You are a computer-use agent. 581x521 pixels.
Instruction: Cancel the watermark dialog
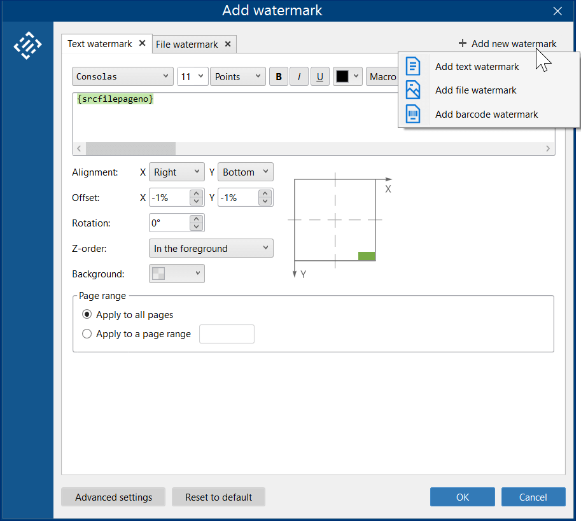(533, 497)
